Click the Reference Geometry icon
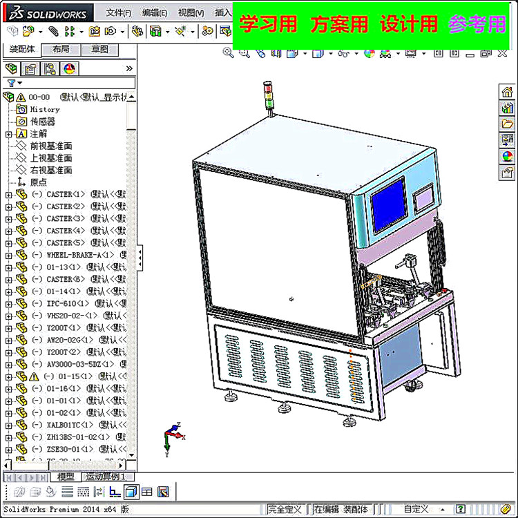Viewport: 518px width, 518px height. click(x=180, y=31)
